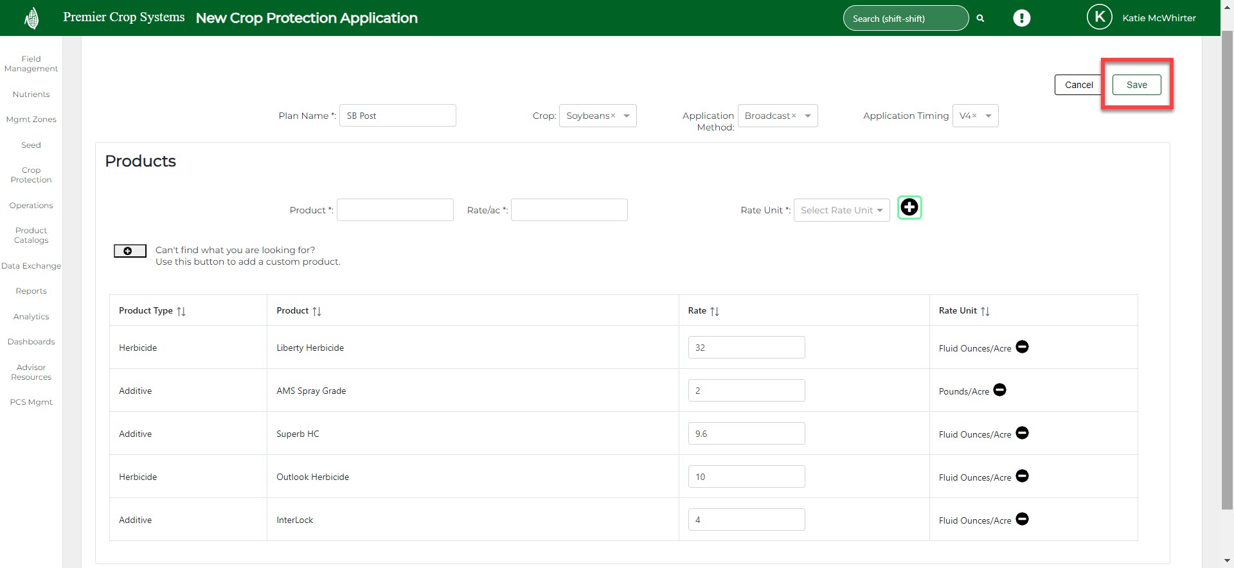Click the Plan Name input field

point(397,116)
